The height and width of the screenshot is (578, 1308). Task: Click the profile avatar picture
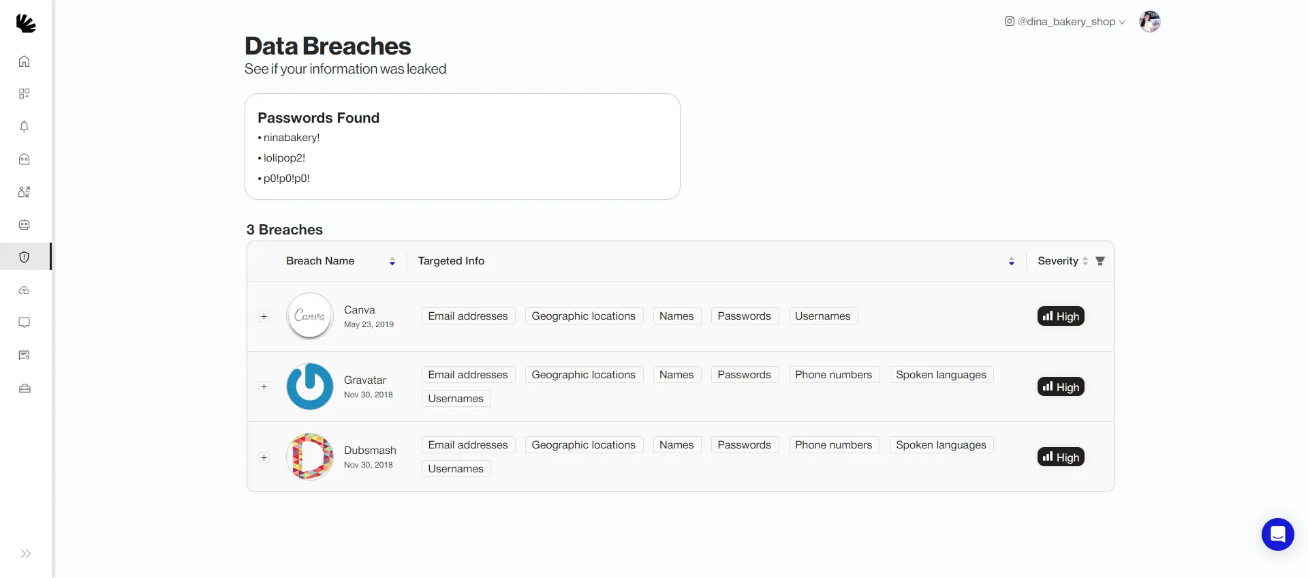(x=1150, y=22)
